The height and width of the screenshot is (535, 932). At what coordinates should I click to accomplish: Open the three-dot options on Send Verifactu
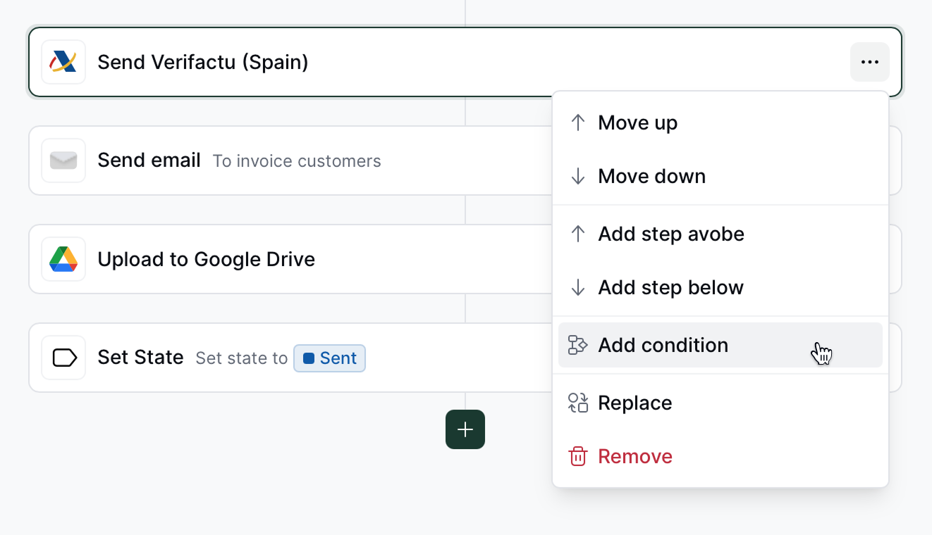pos(869,62)
